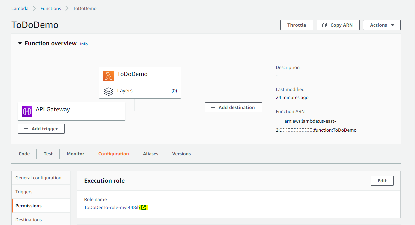Click ToDoDemo in the breadcrumb
The image size is (415, 225).
point(85,8)
